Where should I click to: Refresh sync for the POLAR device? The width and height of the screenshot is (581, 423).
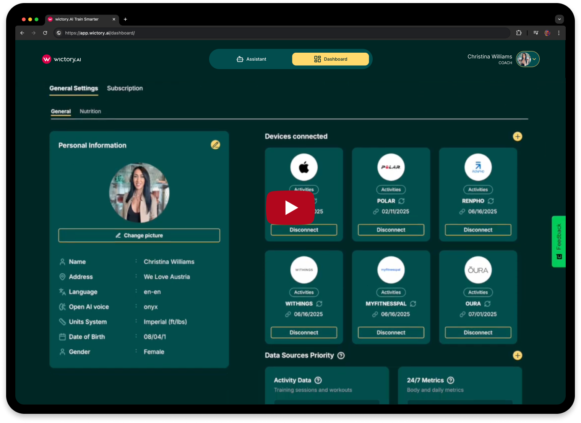click(x=401, y=201)
